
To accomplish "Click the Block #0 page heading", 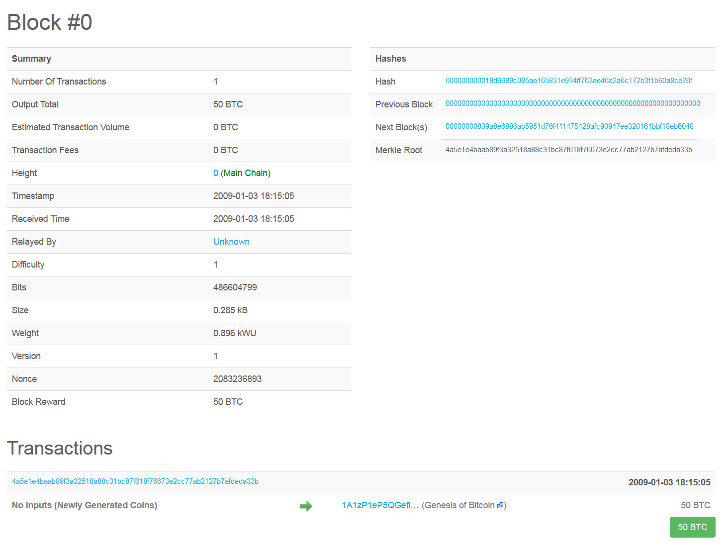I will [50, 22].
